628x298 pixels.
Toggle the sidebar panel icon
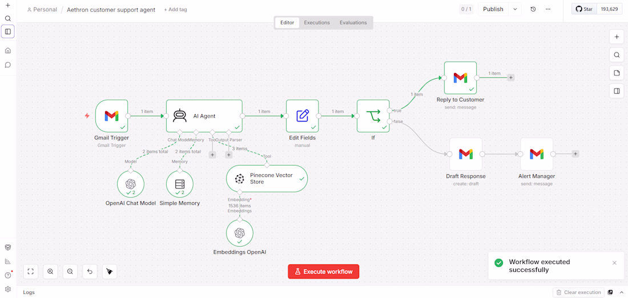point(7,31)
